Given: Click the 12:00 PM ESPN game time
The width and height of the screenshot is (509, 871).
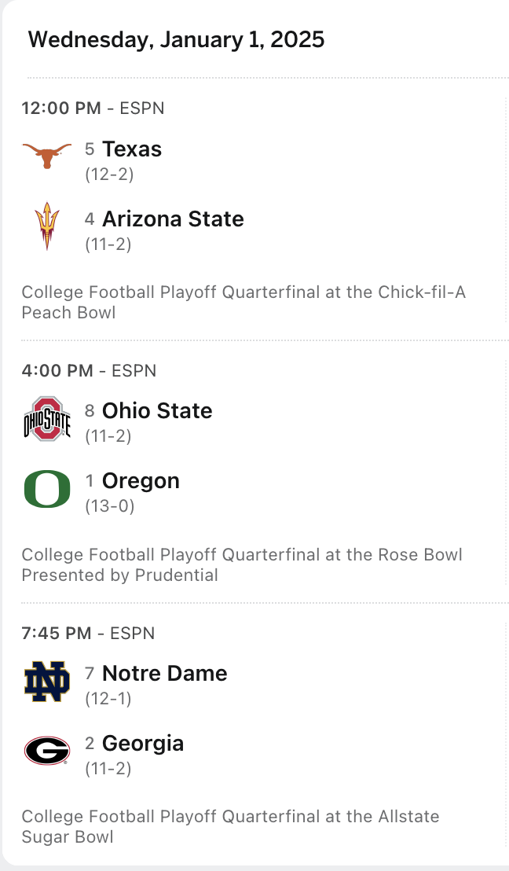Looking at the screenshot, I should tap(93, 108).
